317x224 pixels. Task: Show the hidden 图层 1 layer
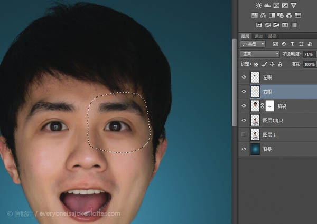point(244,135)
